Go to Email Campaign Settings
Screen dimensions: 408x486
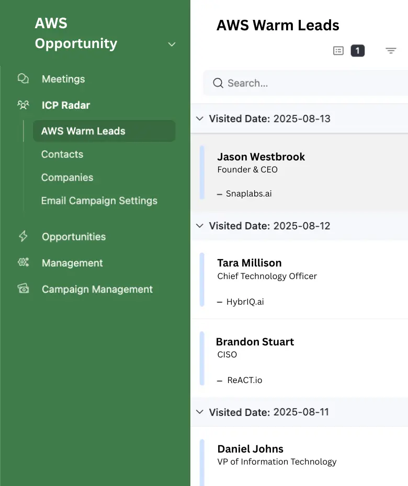(x=99, y=201)
